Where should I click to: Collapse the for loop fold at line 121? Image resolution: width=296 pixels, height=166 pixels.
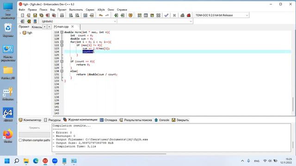point(62,42)
